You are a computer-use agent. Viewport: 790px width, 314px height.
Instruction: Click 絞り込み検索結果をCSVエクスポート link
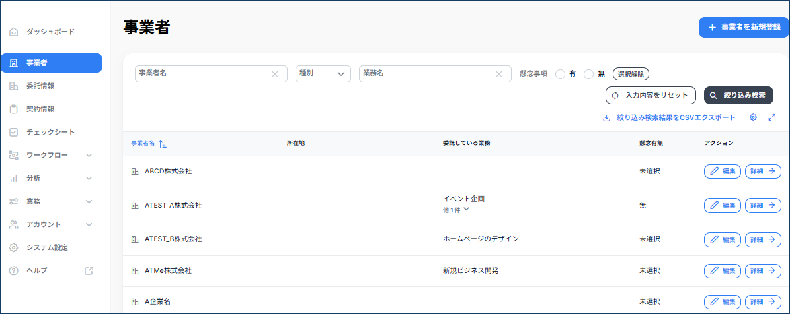(676, 118)
